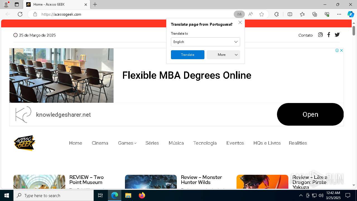This screenshot has height=201, width=357.
Task: Open the ad info icon
Action: point(337,51)
